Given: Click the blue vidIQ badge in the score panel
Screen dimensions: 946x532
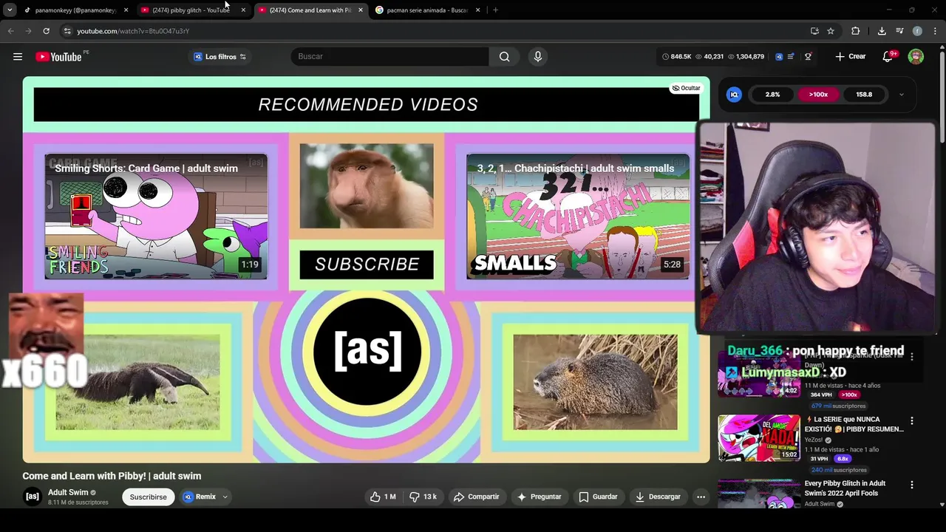Looking at the screenshot, I should point(734,95).
